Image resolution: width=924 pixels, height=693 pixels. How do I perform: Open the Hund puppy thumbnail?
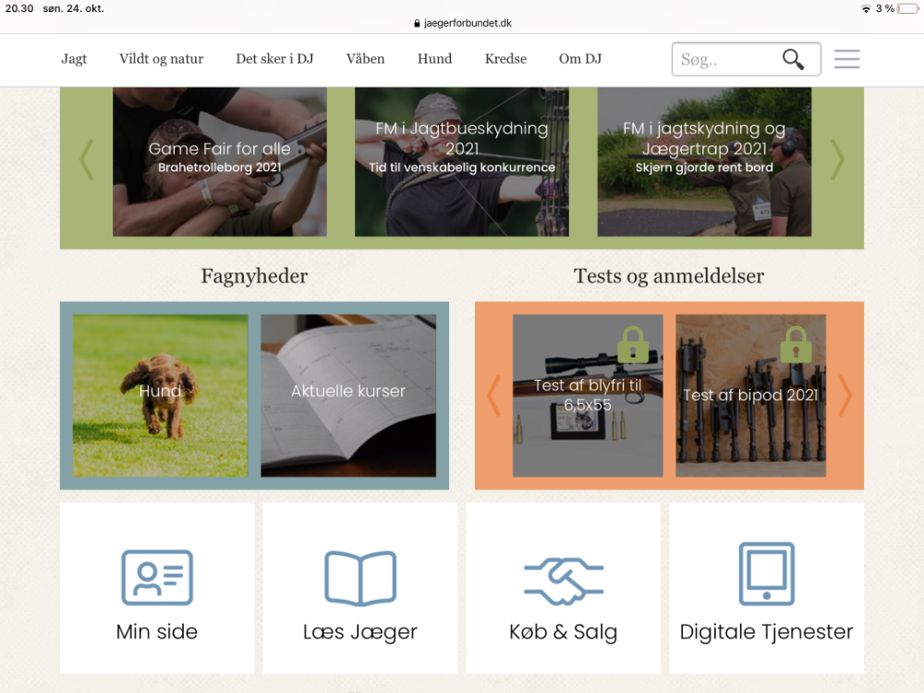point(160,395)
